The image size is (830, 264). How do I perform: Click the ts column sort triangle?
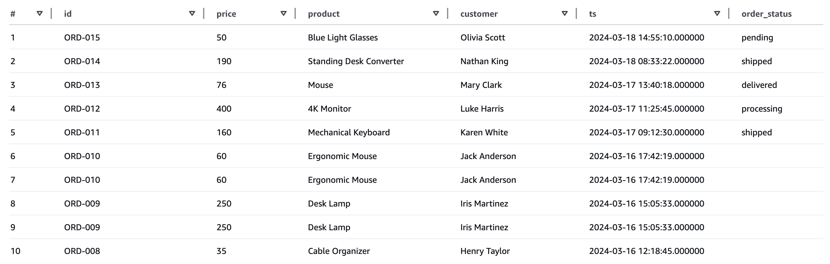point(717,13)
